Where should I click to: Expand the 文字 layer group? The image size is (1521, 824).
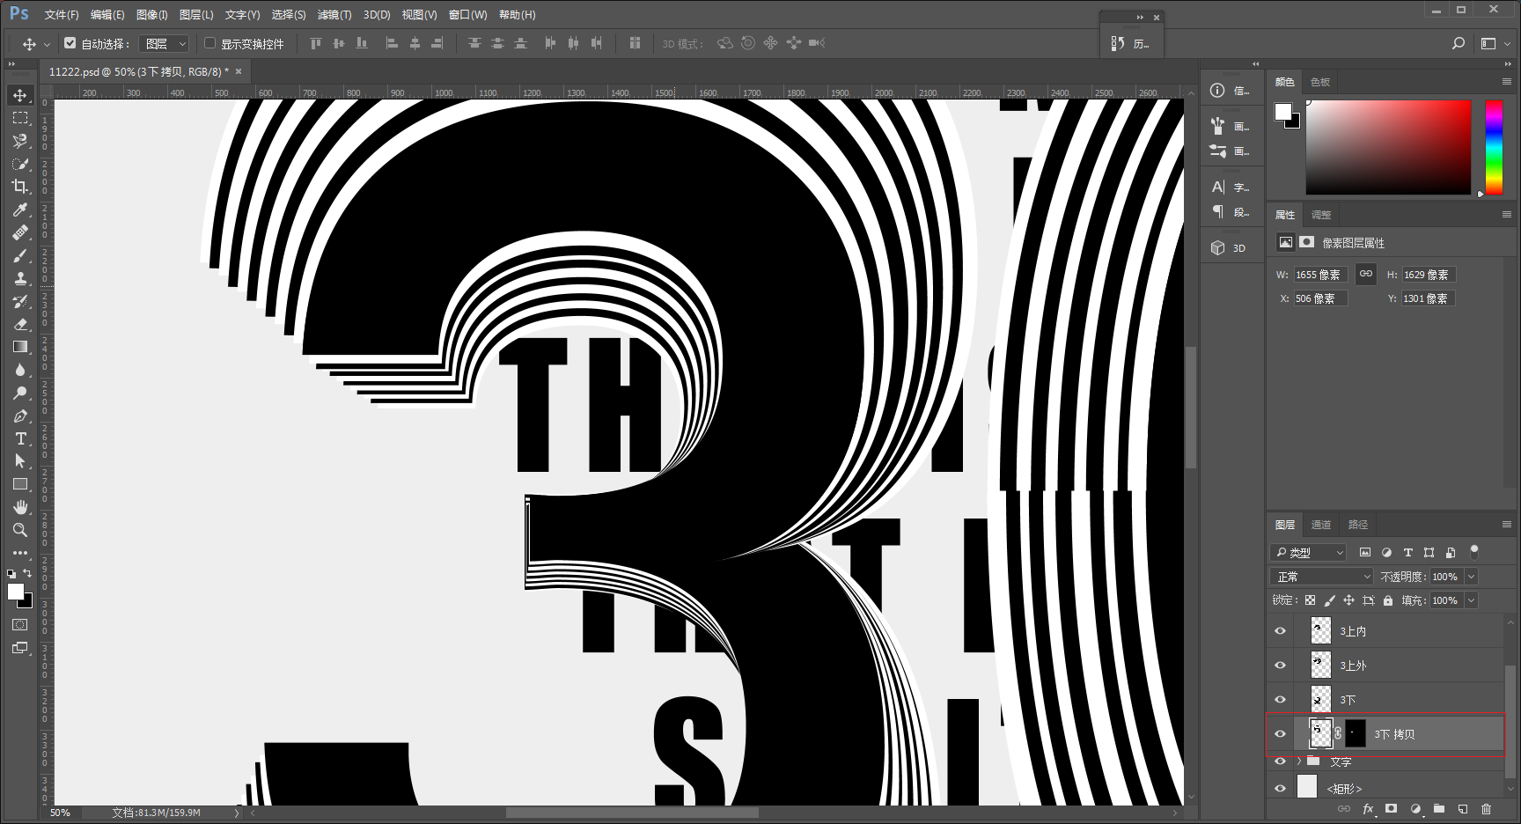pos(1298,761)
